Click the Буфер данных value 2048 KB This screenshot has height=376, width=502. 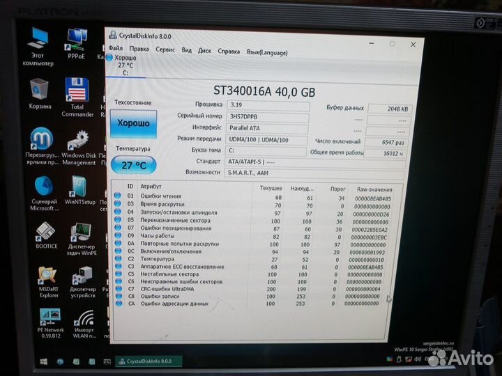click(390, 109)
